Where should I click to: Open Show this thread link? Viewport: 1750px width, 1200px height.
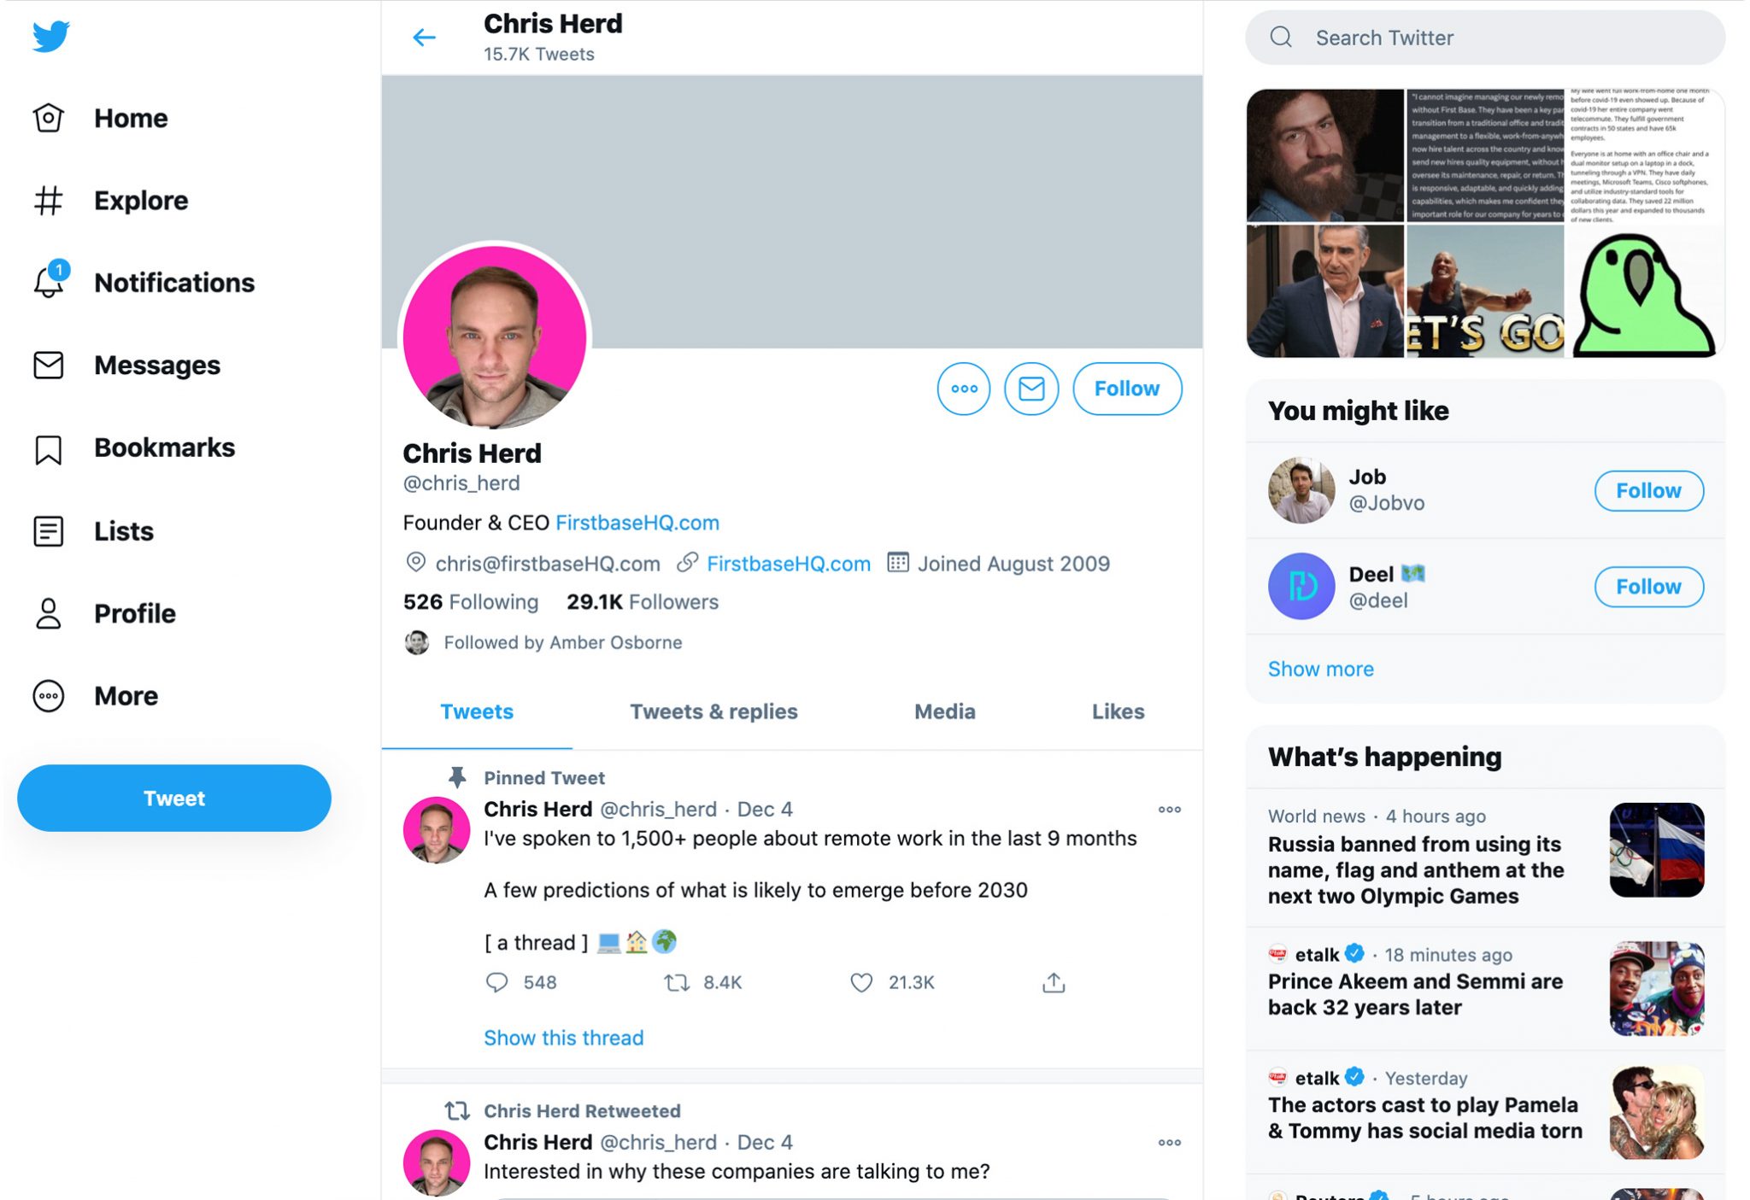tap(563, 1038)
